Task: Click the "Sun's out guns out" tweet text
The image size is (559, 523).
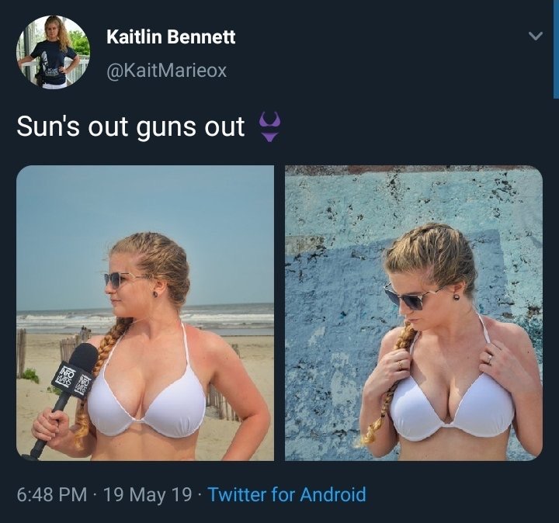Action: coord(130,126)
